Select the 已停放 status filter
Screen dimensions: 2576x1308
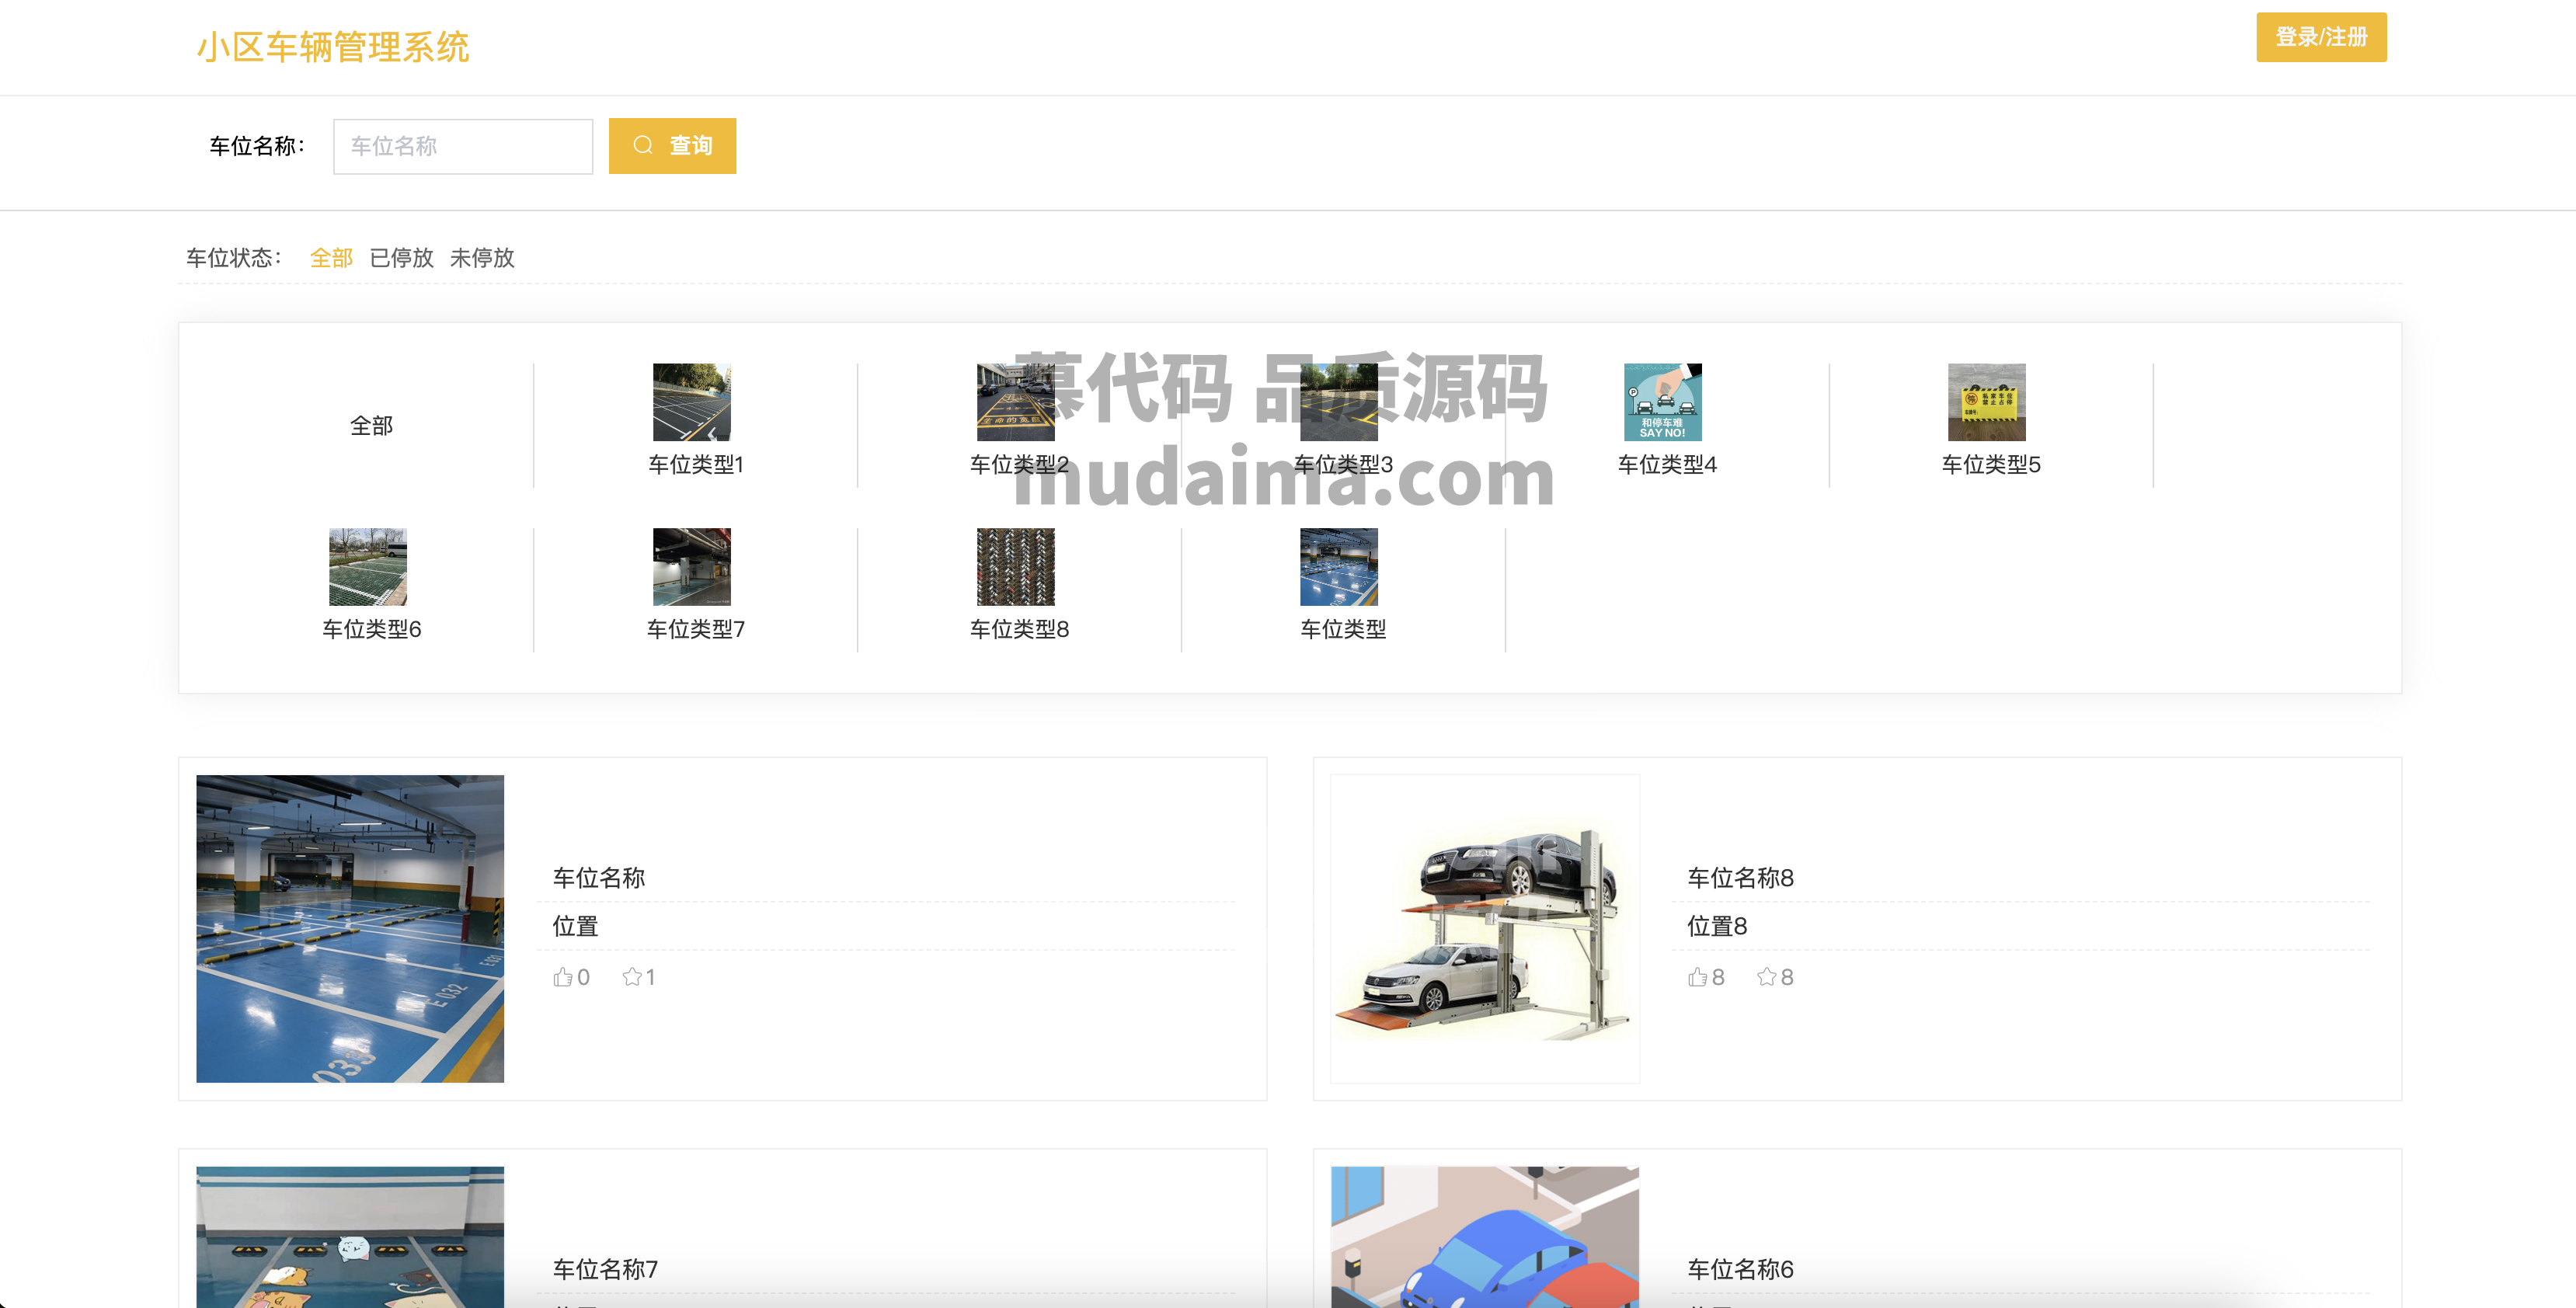[x=401, y=258]
